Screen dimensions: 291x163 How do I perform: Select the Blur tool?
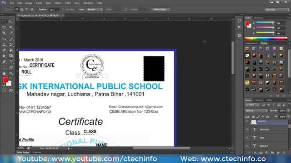(4, 56)
